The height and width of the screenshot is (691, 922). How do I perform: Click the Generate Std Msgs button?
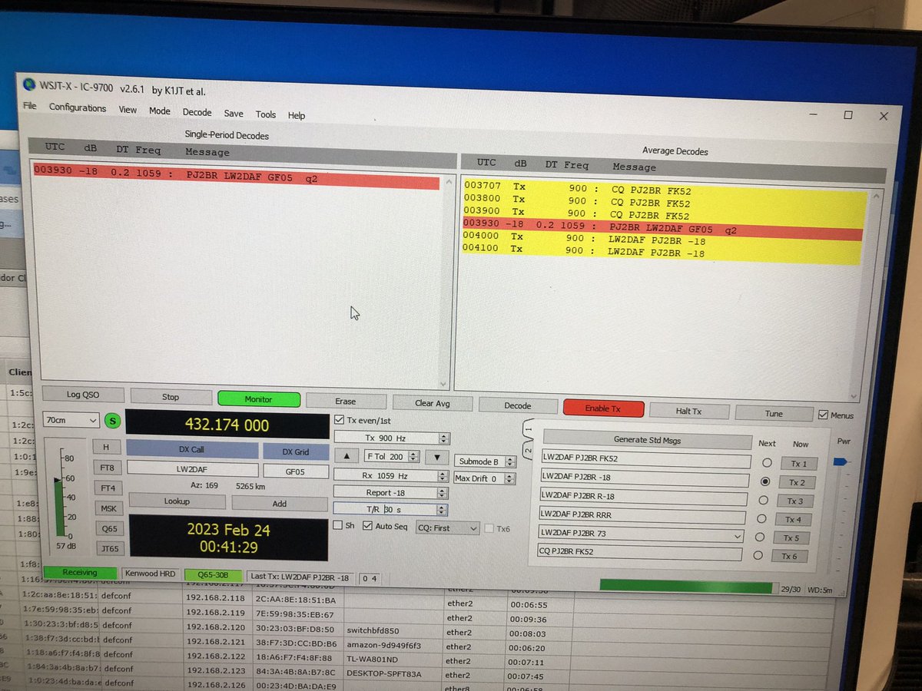coord(647,440)
